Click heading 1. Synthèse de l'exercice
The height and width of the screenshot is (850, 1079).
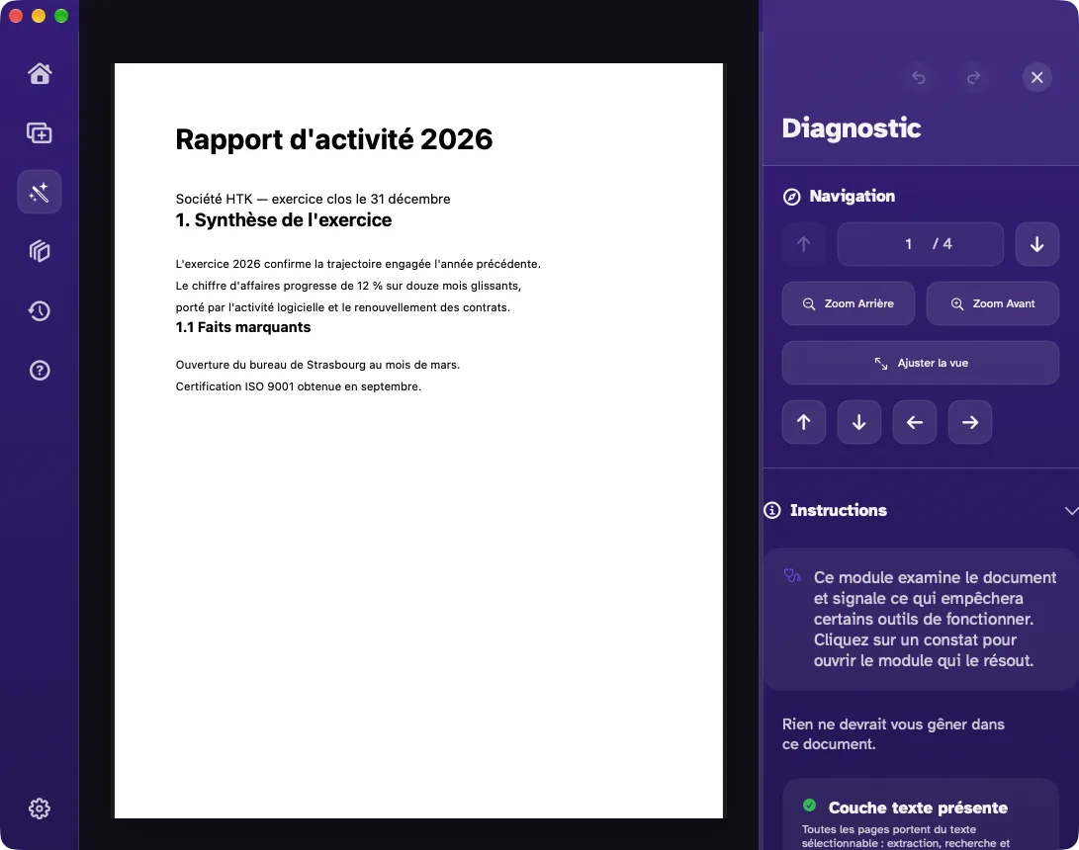point(284,220)
